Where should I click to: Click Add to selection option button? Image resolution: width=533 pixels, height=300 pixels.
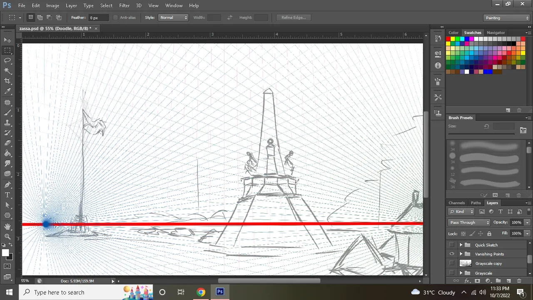(40, 17)
